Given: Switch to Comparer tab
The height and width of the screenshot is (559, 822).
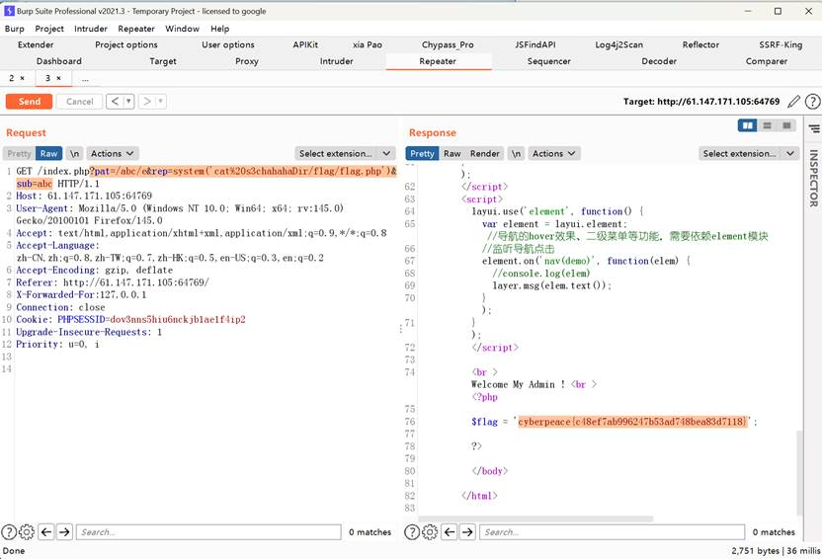Looking at the screenshot, I should coord(766,61).
